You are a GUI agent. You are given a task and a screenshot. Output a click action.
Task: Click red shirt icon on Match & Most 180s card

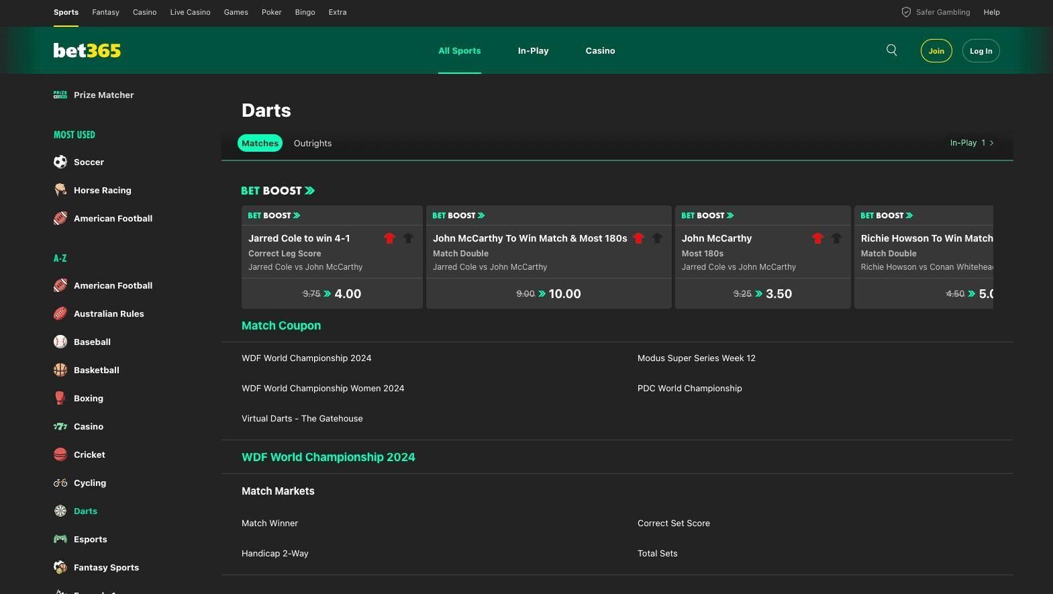638,238
